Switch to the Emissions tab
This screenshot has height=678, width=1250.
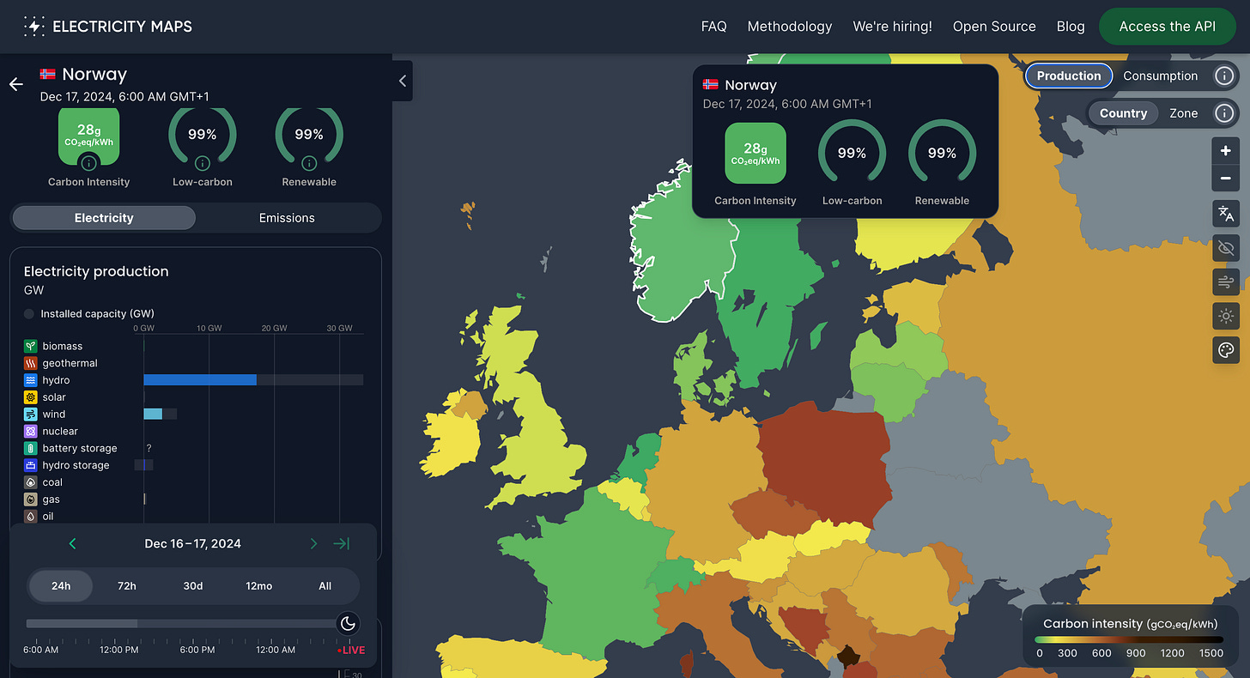pyautogui.click(x=287, y=218)
